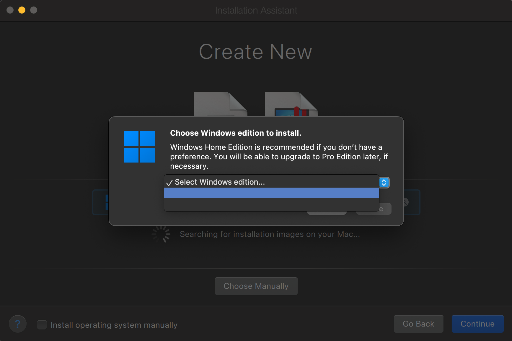Click the magnifier icon behind the dialog's right edge
512x341 pixels.
406,202
